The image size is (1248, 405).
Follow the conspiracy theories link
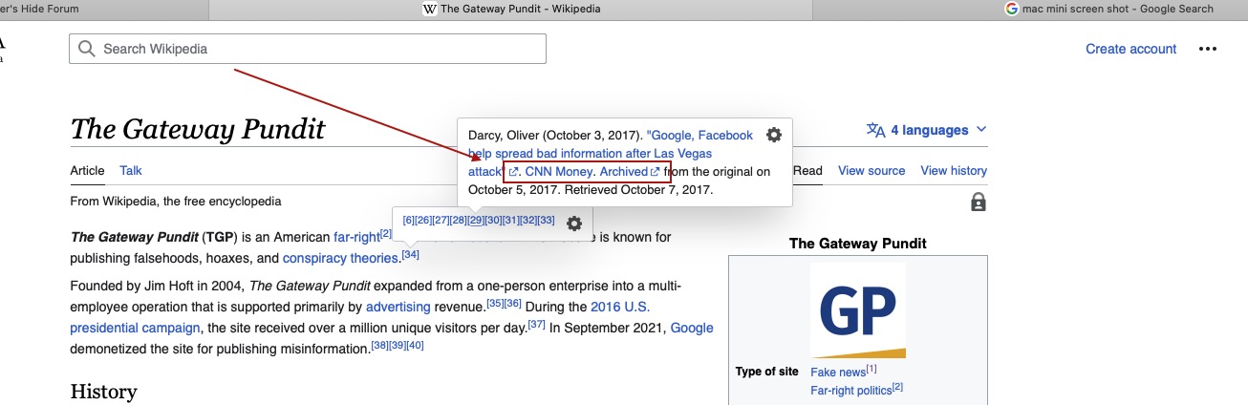(x=340, y=258)
